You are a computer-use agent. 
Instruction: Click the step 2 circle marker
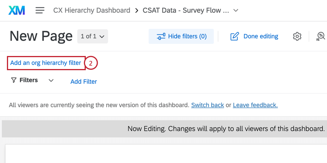(91, 63)
